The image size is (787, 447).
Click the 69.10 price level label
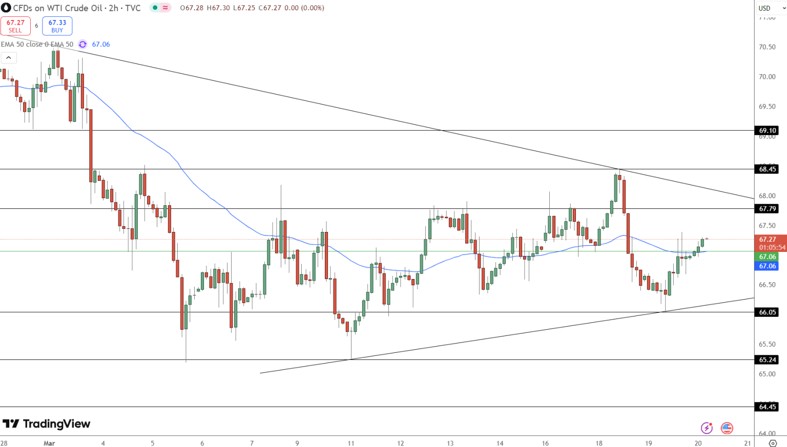(768, 131)
